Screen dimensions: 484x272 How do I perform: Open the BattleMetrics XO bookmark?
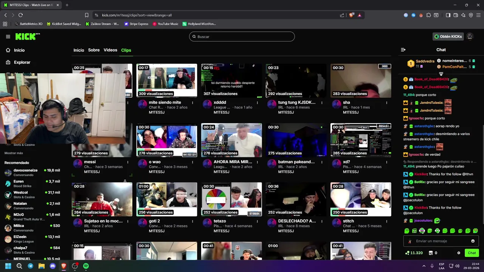coord(28,24)
